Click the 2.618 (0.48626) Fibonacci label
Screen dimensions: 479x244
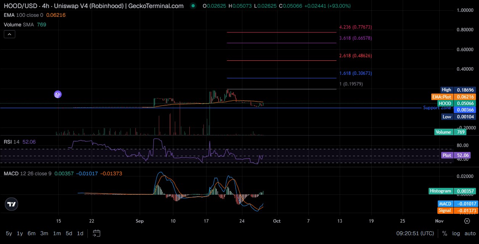pyautogui.click(x=355, y=56)
